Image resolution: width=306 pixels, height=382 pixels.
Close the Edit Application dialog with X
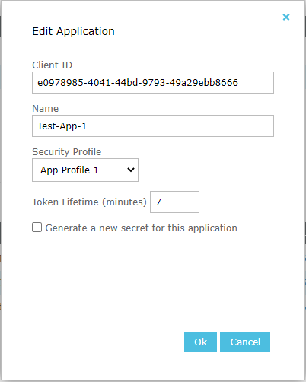(x=286, y=17)
